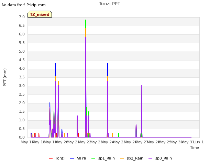Click the 3.5 y-axis tick label
This screenshot has height=165, width=220.
[x=22, y=77]
